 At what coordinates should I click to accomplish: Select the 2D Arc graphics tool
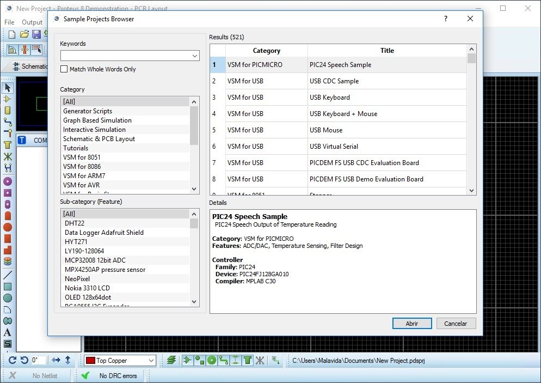tap(8, 310)
